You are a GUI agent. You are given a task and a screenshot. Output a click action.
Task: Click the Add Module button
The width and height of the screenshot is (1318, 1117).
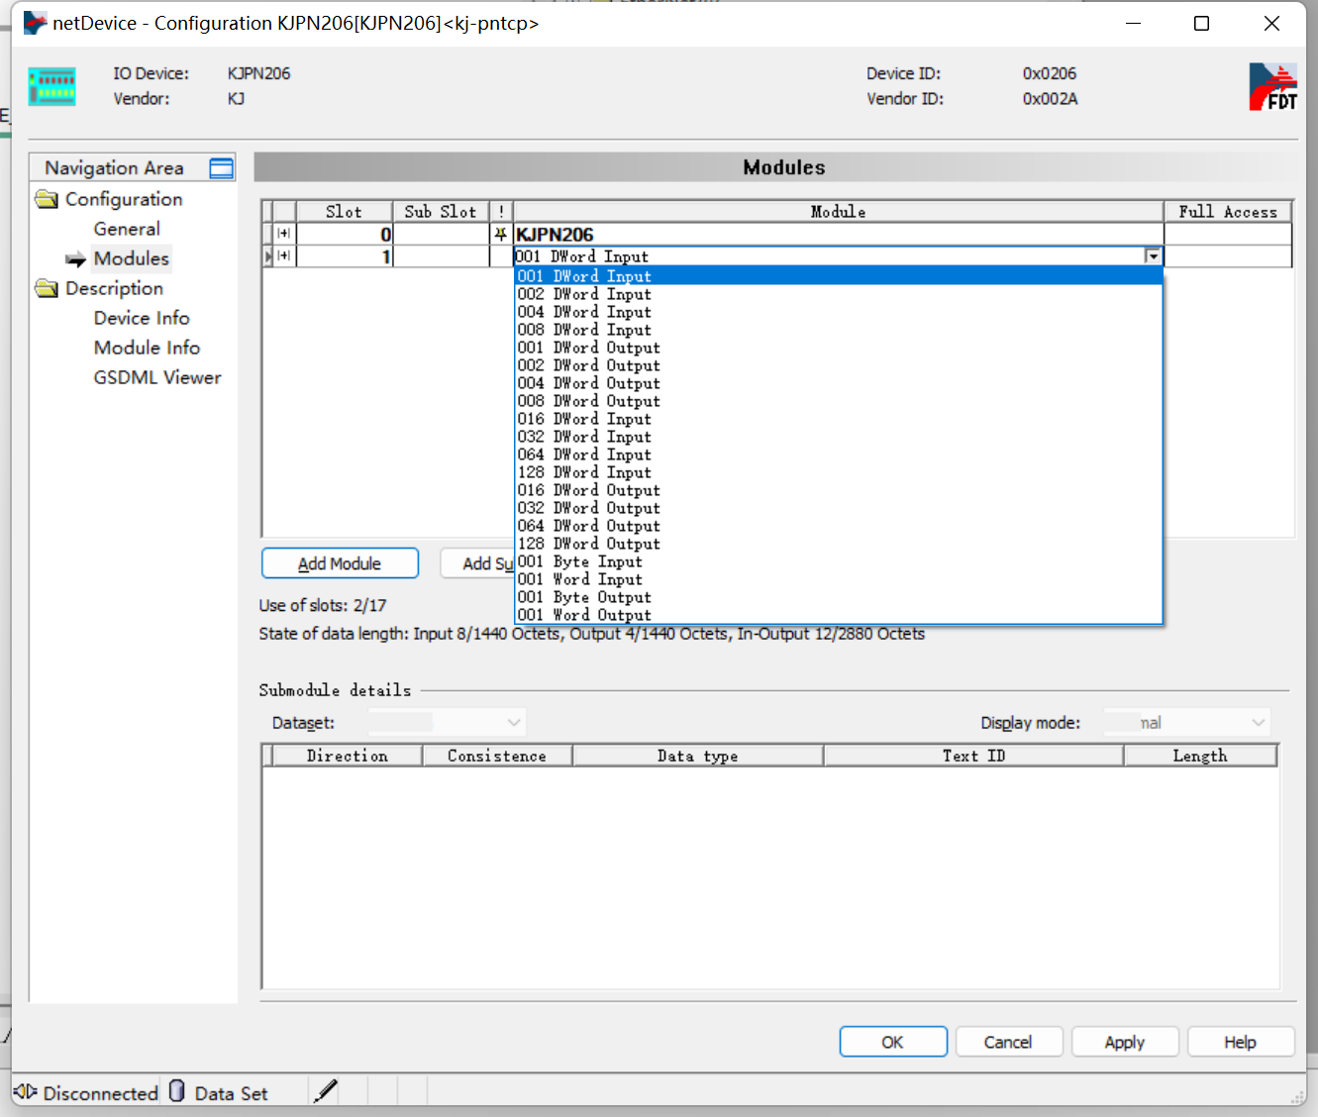click(340, 563)
